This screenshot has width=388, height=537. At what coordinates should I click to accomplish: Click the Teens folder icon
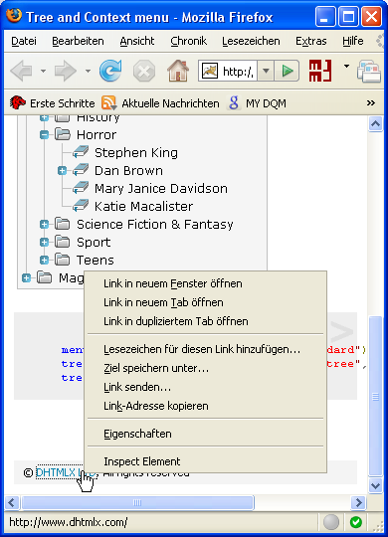tap(63, 260)
